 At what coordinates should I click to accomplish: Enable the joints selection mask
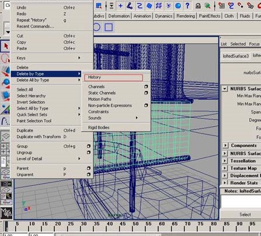tap(130, 6)
